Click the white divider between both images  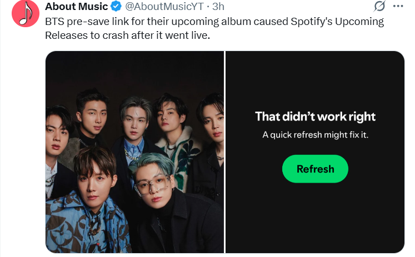click(225, 152)
